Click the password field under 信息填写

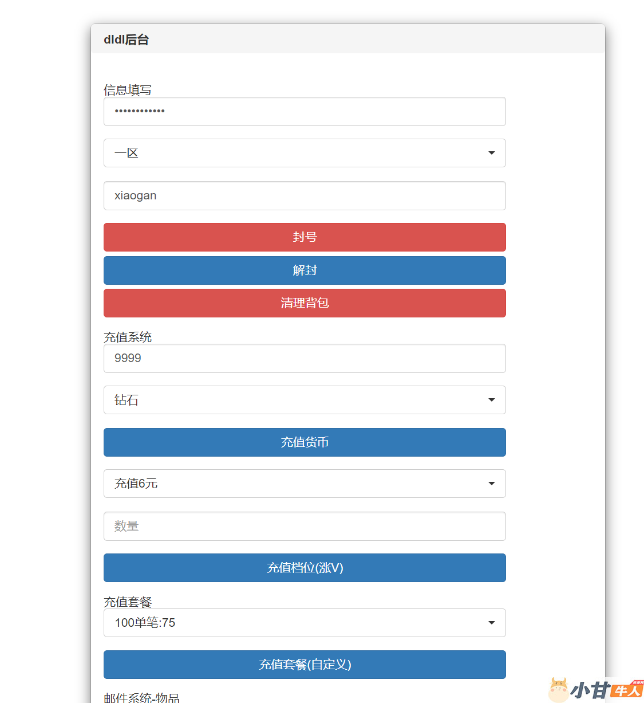[304, 111]
